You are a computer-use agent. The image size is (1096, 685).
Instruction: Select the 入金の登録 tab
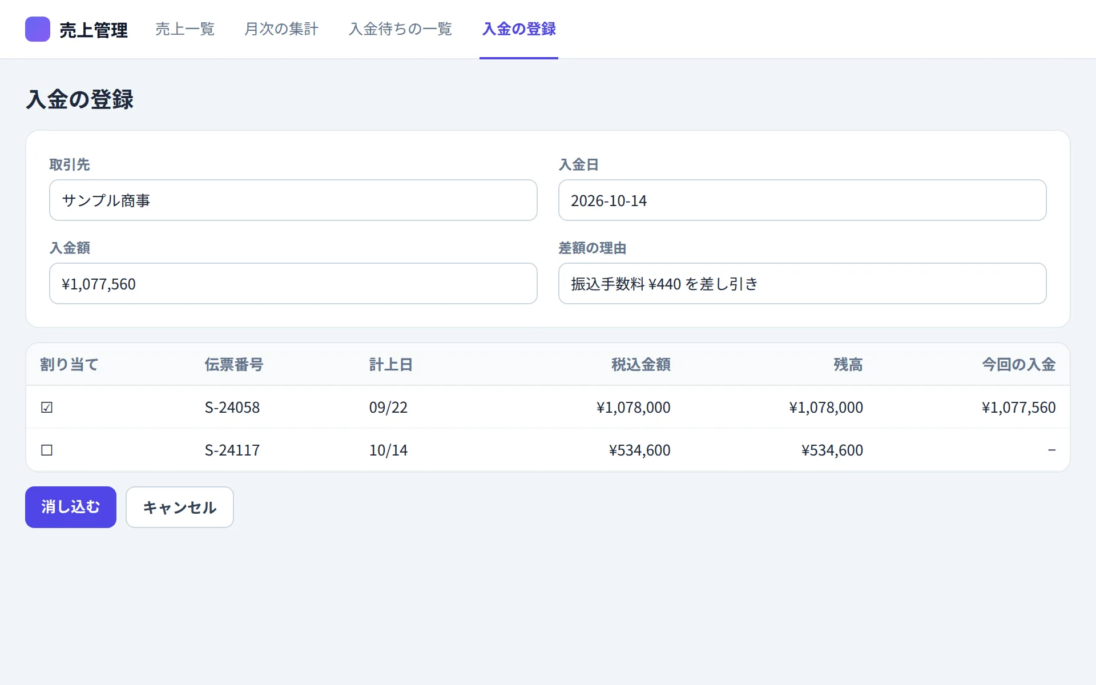[519, 29]
